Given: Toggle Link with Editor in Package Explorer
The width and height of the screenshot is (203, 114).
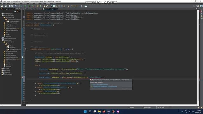Looking at the screenshot, I should pyautogui.click(x=17, y=11).
